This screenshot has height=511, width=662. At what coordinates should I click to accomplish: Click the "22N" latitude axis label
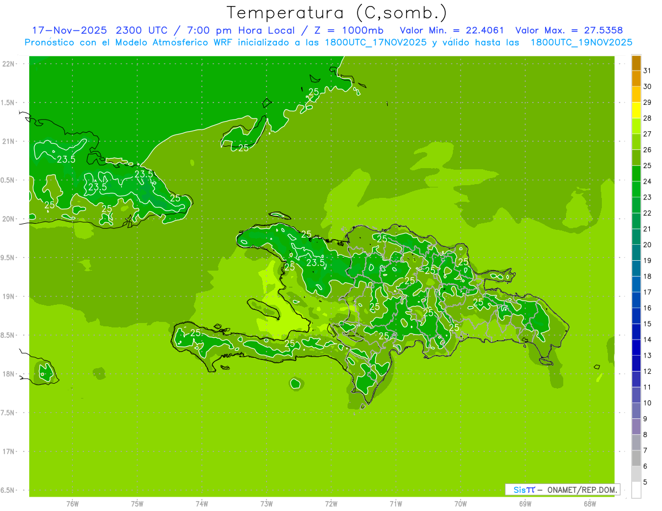click(9, 63)
